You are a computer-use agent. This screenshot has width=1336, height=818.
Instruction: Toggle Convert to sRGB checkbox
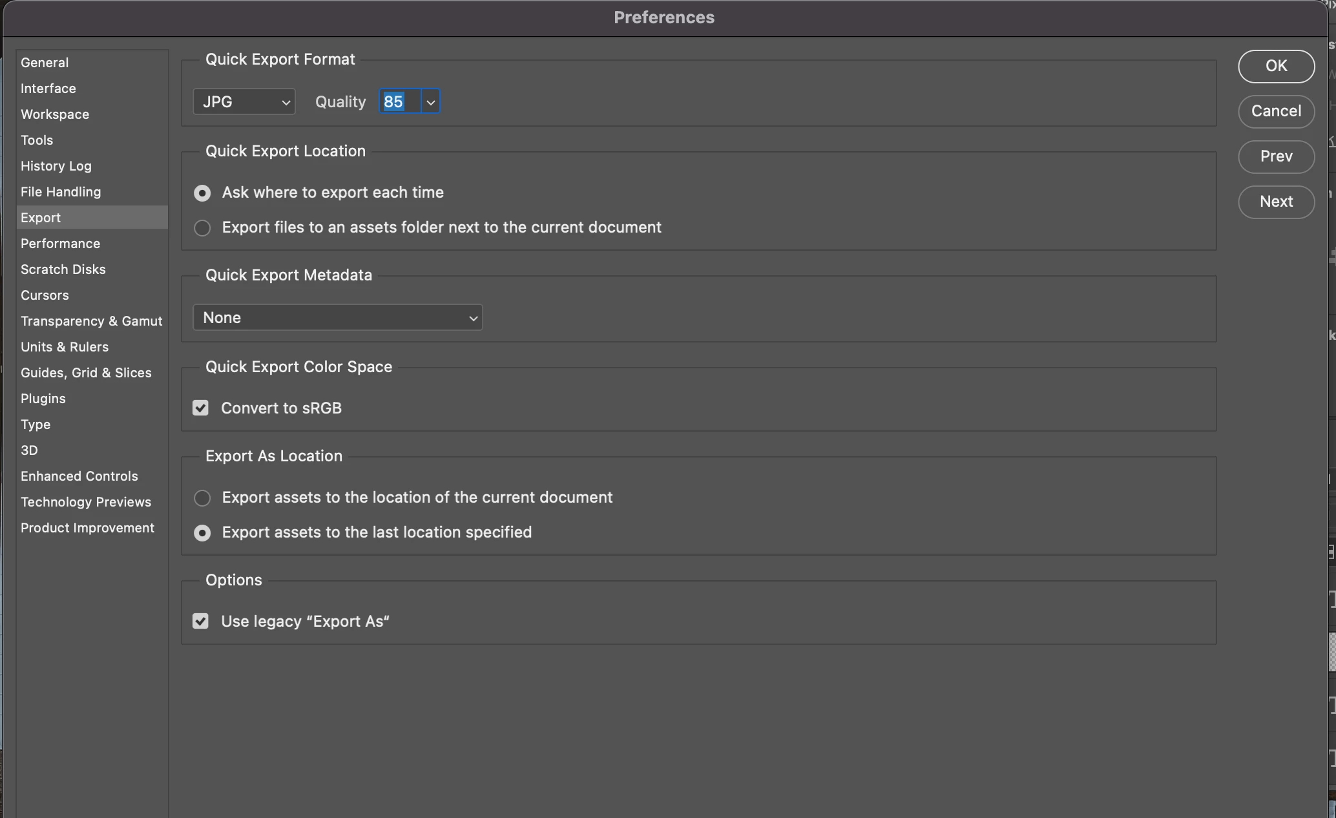201,408
